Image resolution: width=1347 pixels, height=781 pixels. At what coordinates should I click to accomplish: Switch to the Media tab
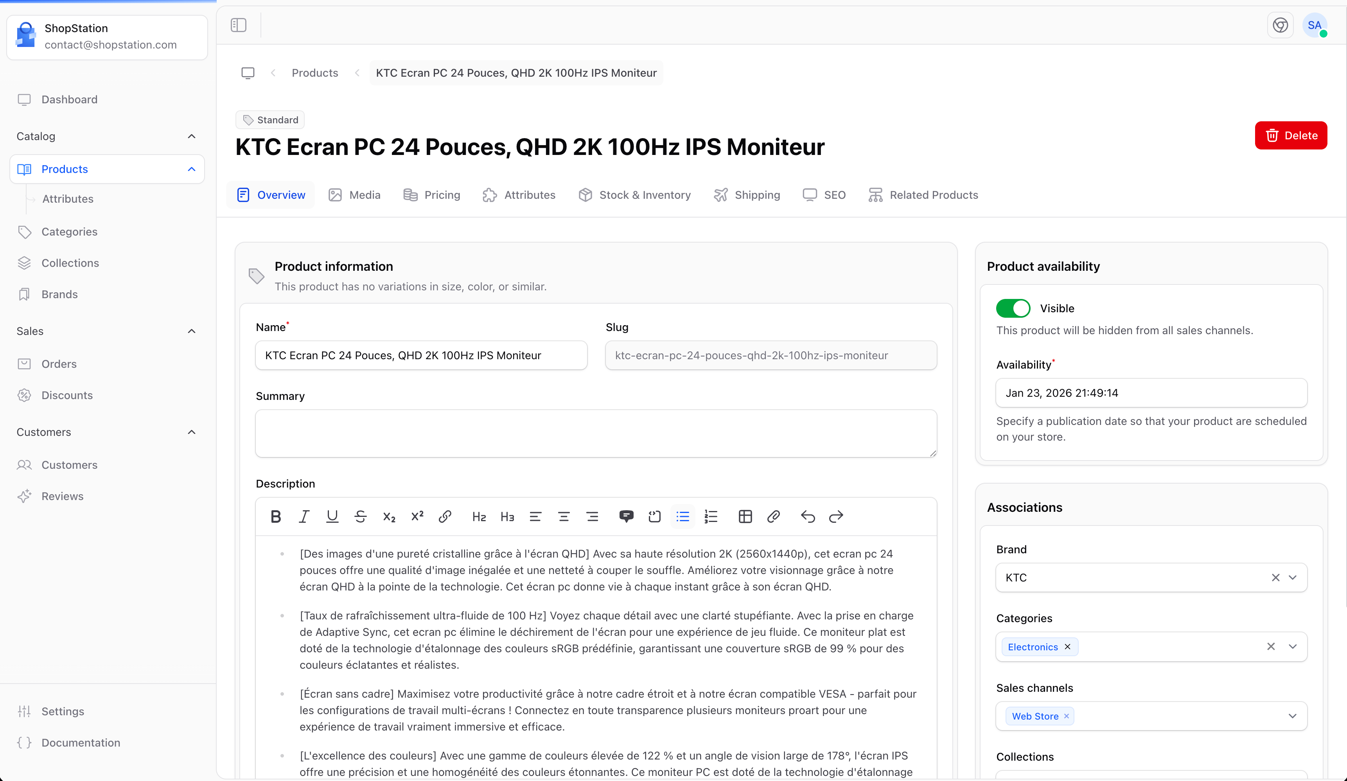point(354,195)
